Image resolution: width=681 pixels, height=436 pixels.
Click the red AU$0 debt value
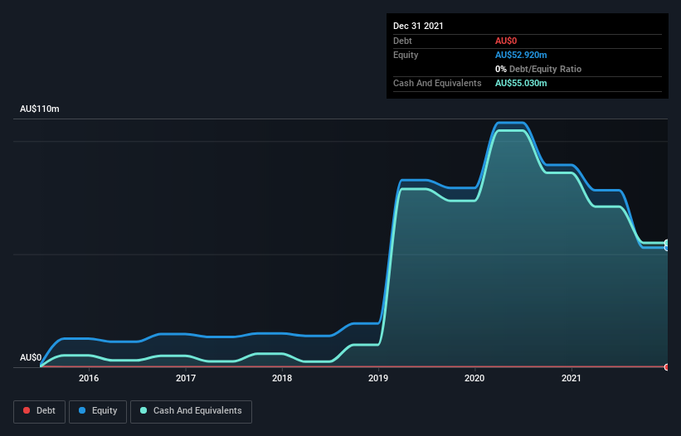pos(506,41)
